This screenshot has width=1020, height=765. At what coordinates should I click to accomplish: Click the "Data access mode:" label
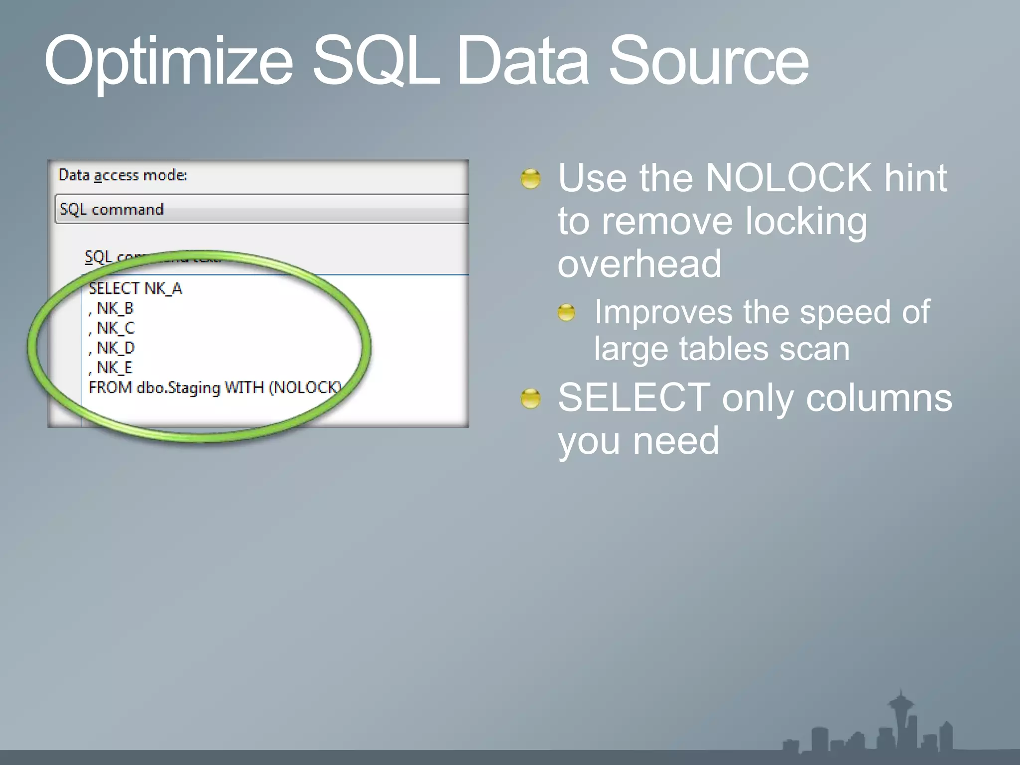[x=123, y=175]
